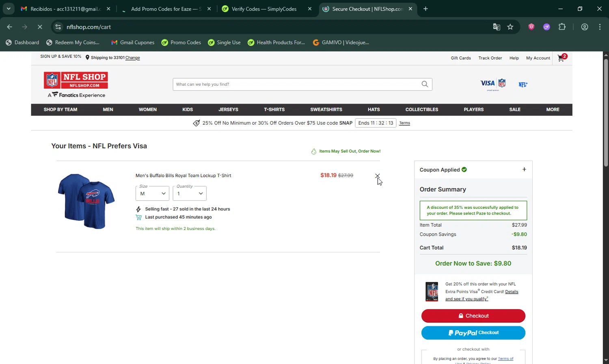This screenshot has height=364, width=609.
Task: Open the KIDS menu
Action: click(188, 110)
